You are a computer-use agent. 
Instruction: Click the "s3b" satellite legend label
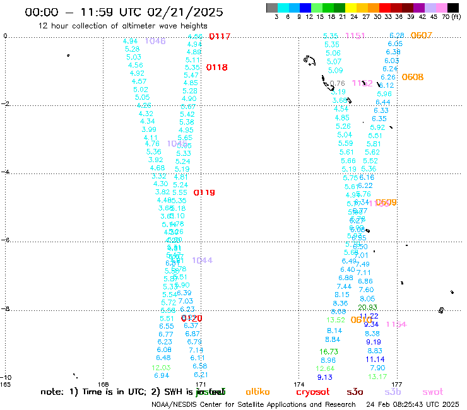point(393,392)
